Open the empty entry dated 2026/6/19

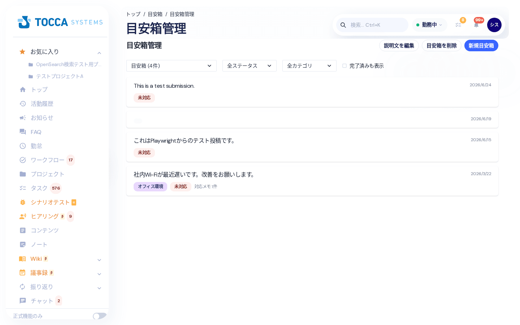312,120
